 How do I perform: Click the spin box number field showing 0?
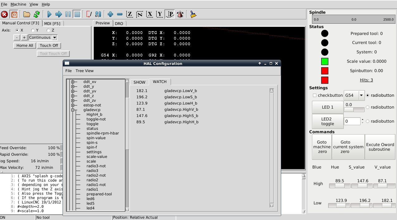352,121
